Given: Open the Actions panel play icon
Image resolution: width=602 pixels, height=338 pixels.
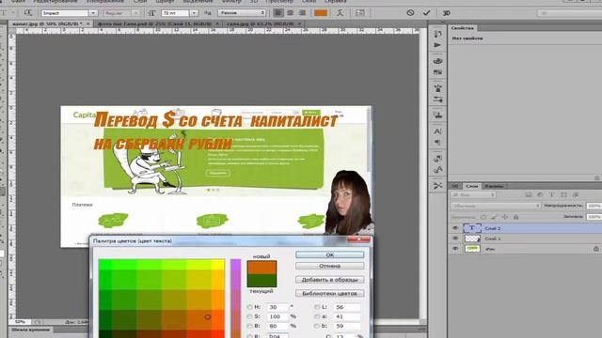Looking at the screenshot, I should [437, 45].
